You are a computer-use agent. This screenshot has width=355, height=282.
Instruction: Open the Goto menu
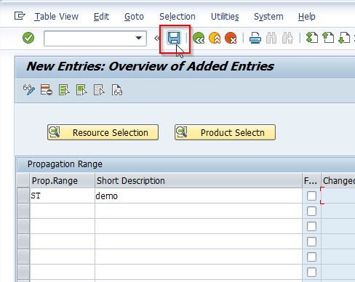pos(134,17)
